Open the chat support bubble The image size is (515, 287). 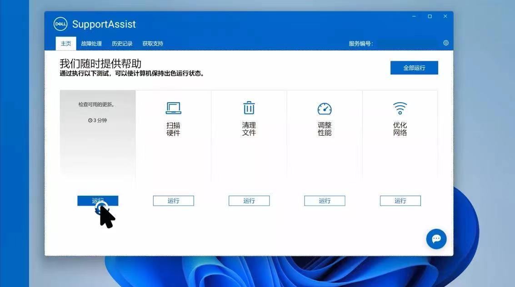[436, 239]
